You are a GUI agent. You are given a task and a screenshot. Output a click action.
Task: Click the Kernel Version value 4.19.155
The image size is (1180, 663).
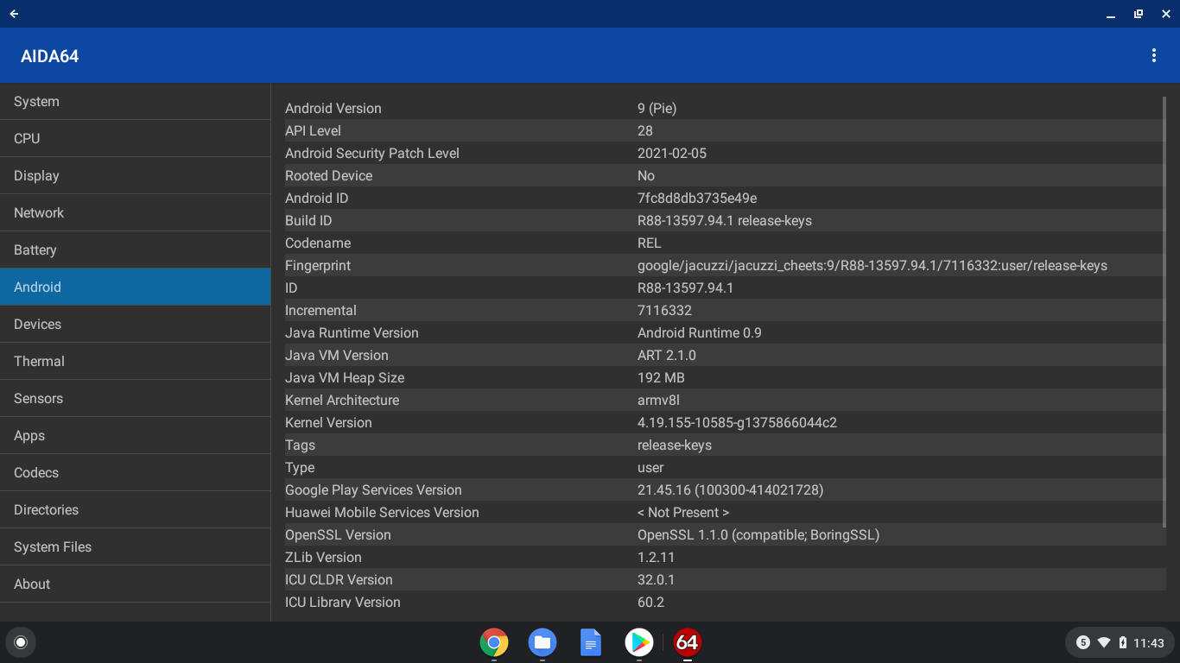(737, 422)
